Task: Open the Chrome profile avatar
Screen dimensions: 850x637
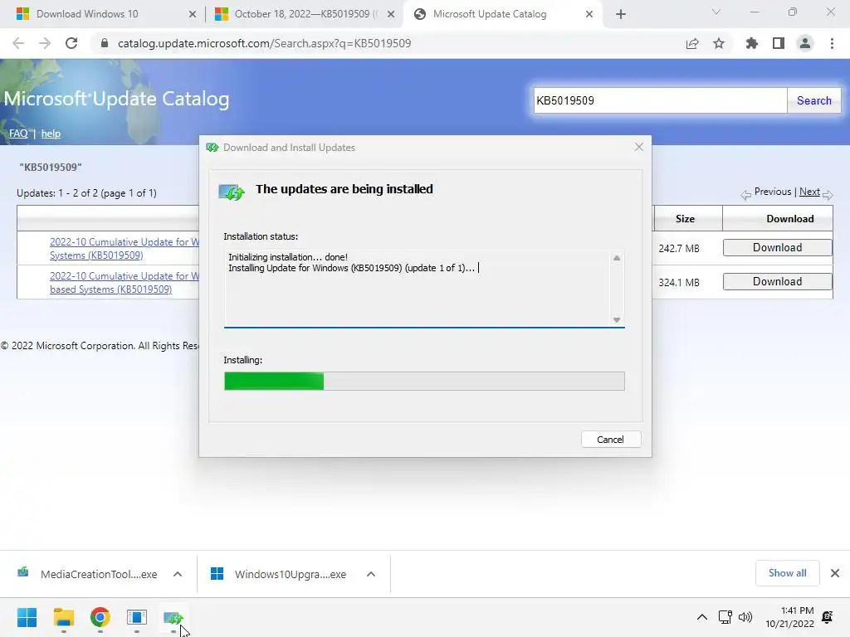Action: [x=805, y=43]
